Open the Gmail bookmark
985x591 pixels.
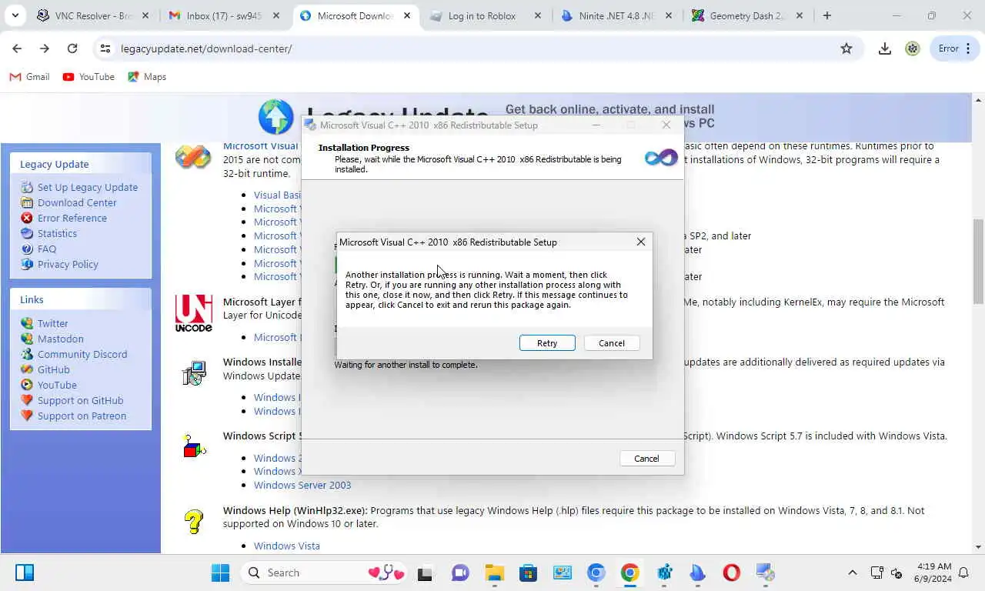(29, 77)
